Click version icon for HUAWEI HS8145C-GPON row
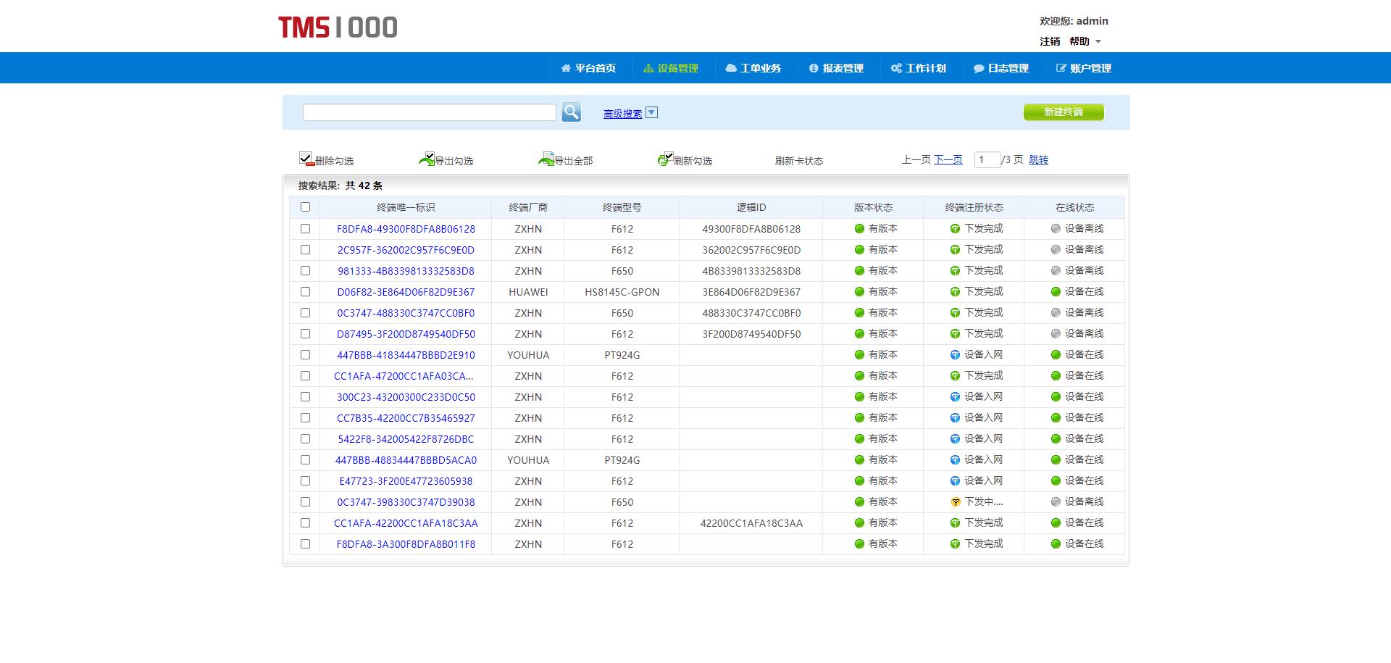1391x663 pixels. pyautogui.click(x=859, y=292)
